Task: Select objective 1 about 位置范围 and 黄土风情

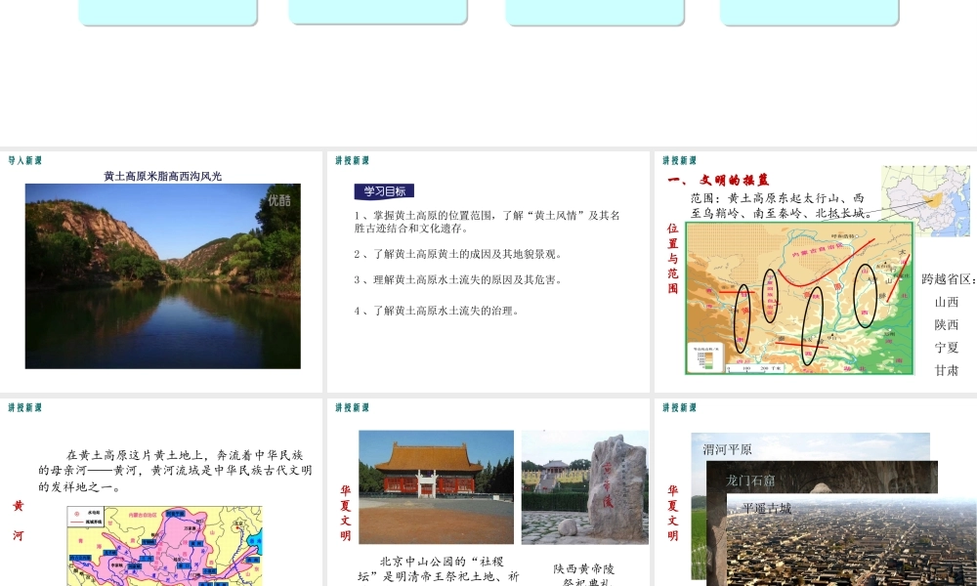Action: (x=488, y=222)
